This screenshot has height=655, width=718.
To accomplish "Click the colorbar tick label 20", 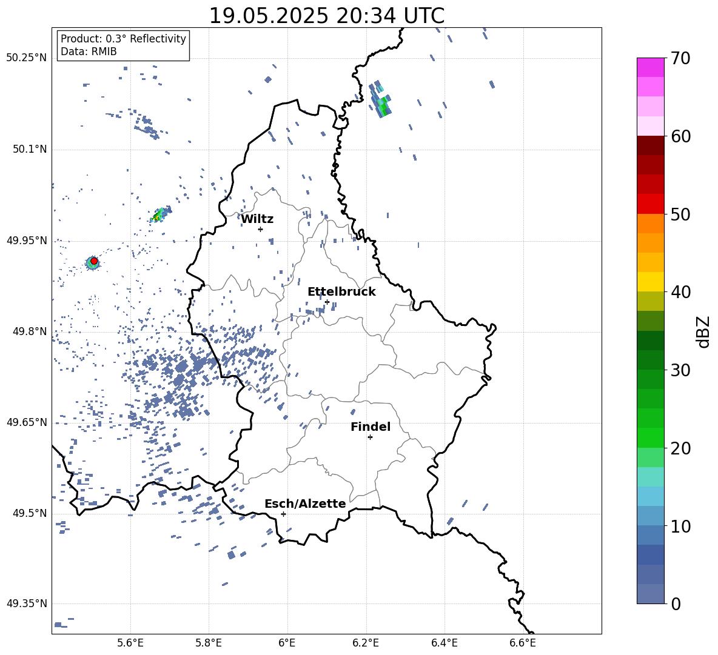I will (x=680, y=448).
